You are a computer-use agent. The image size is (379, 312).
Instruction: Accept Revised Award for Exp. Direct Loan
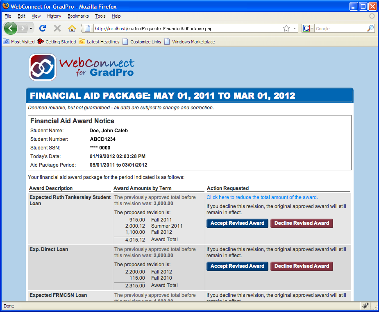(237, 266)
